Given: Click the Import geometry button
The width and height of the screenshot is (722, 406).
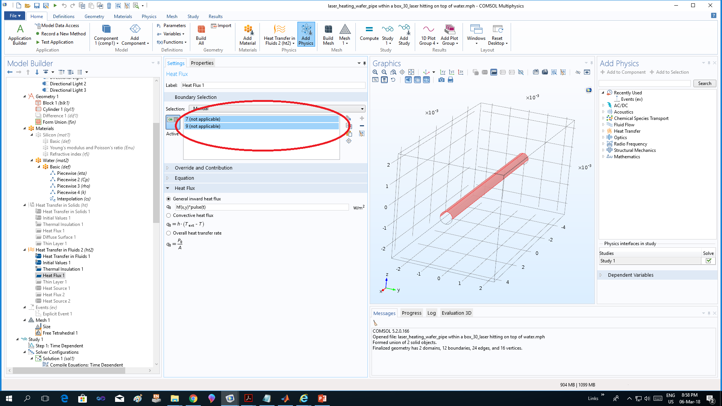Looking at the screenshot, I should [x=221, y=26].
